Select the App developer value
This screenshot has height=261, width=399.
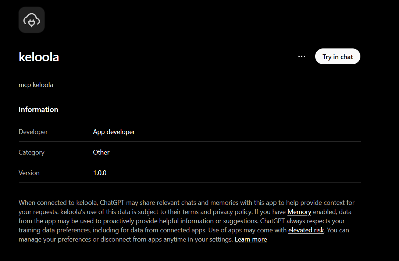114,132
